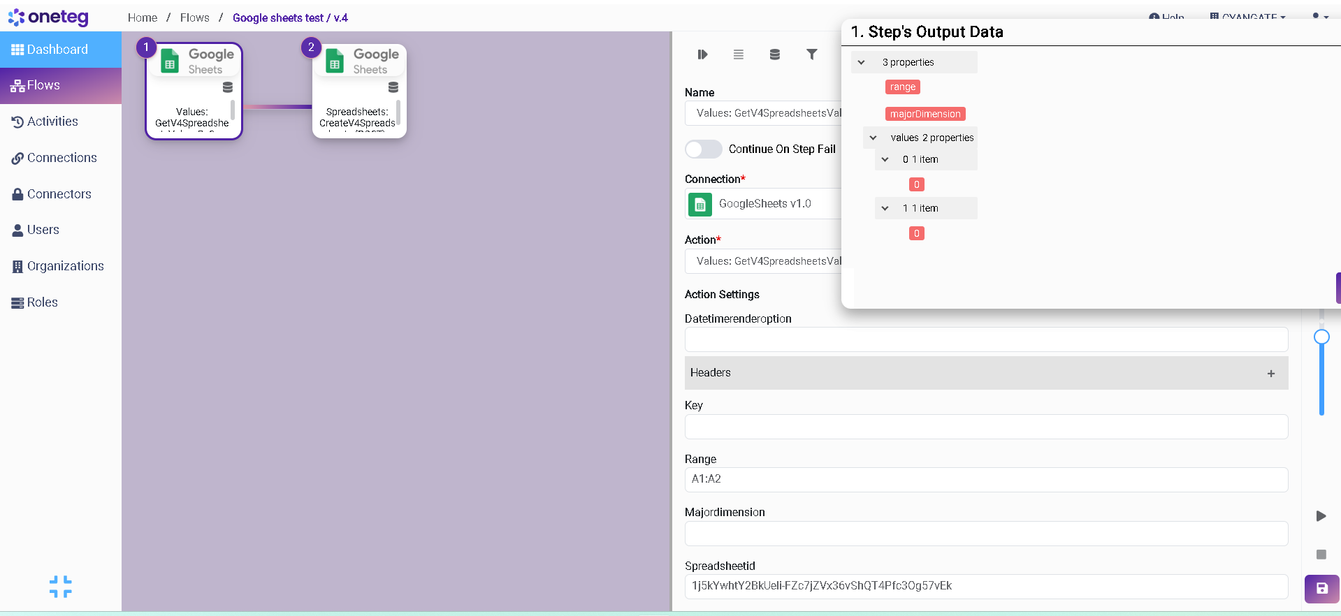This screenshot has width=1341, height=616.
Task: Select the majorDimension output tag
Action: (925, 114)
